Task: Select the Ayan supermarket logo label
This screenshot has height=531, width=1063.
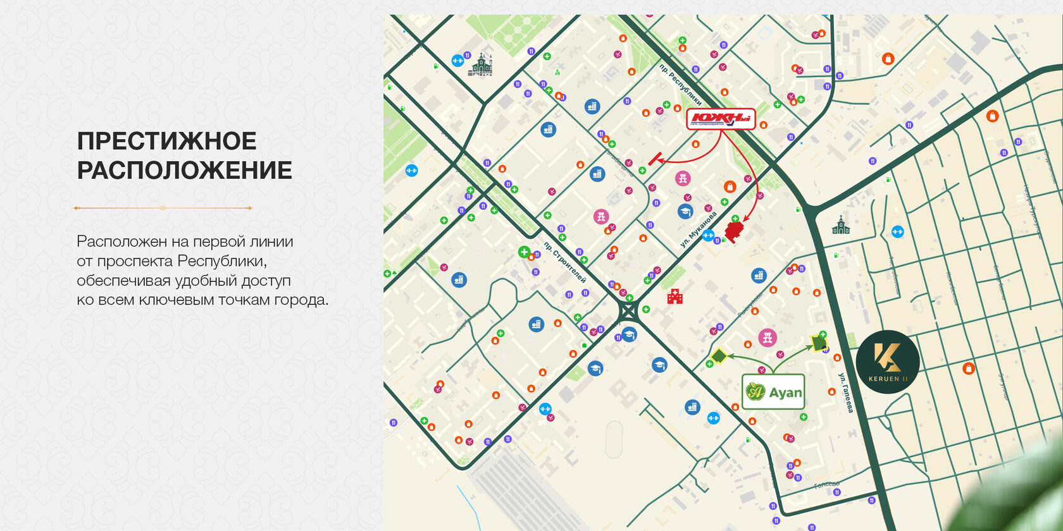Action: click(773, 392)
